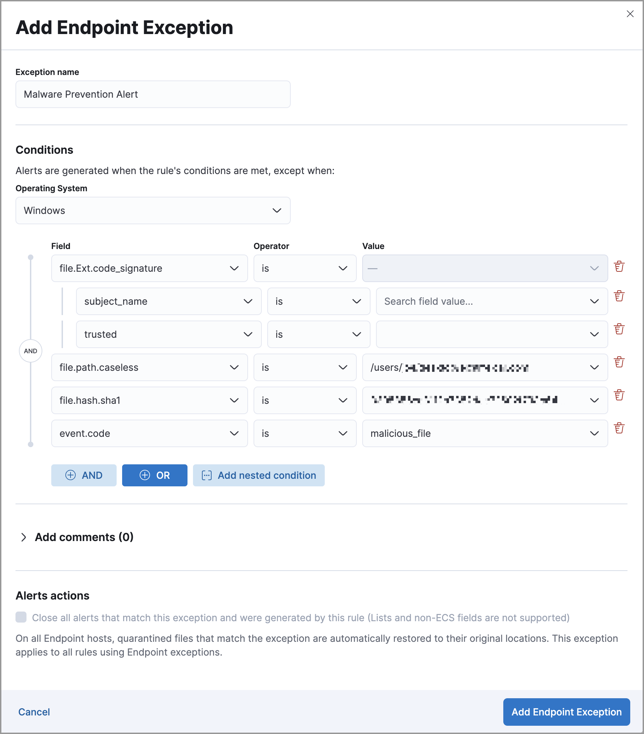Click the nested condition brackets icon
The width and height of the screenshot is (644, 734).
[x=206, y=475]
